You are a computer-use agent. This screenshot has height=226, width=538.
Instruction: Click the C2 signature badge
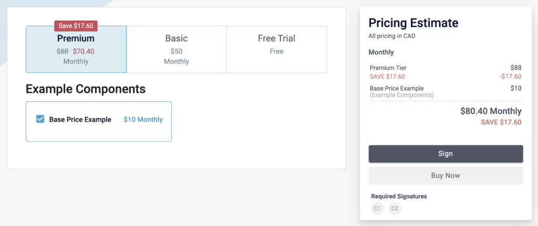pyautogui.click(x=395, y=208)
